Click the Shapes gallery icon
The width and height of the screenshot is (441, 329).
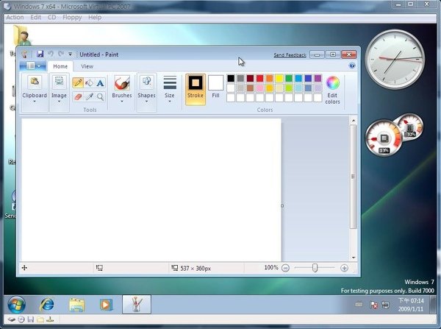(x=146, y=82)
